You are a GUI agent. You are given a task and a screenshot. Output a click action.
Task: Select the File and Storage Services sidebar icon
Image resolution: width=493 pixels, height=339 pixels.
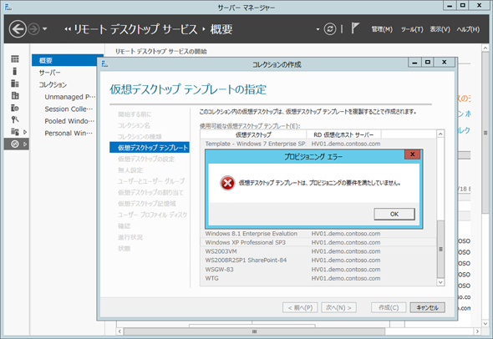(15, 132)
